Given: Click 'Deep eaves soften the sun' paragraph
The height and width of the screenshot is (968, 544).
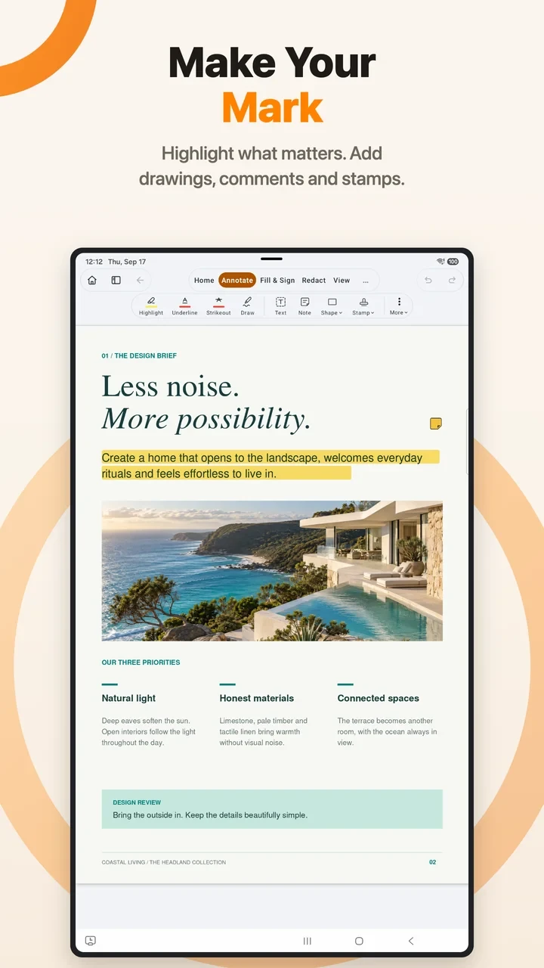Looking at the screenshot, I should pyautogui.click(x=149, y=732).
